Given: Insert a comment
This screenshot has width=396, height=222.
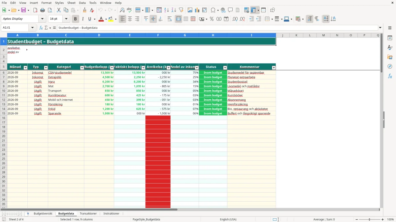Looking at the screenshot, I should point(230,10).
